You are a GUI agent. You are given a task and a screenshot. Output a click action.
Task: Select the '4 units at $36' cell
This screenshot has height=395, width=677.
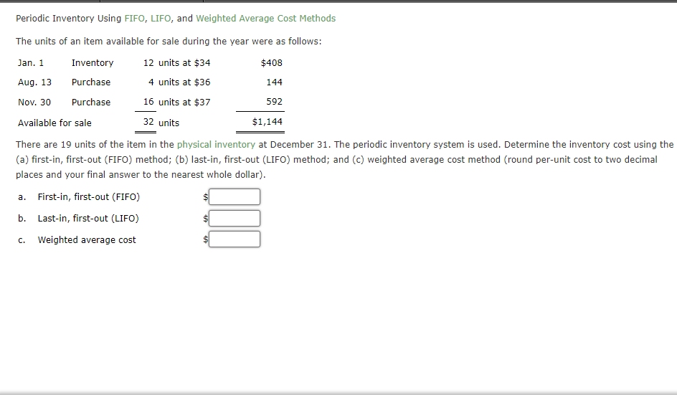click(x=179, y=82)
